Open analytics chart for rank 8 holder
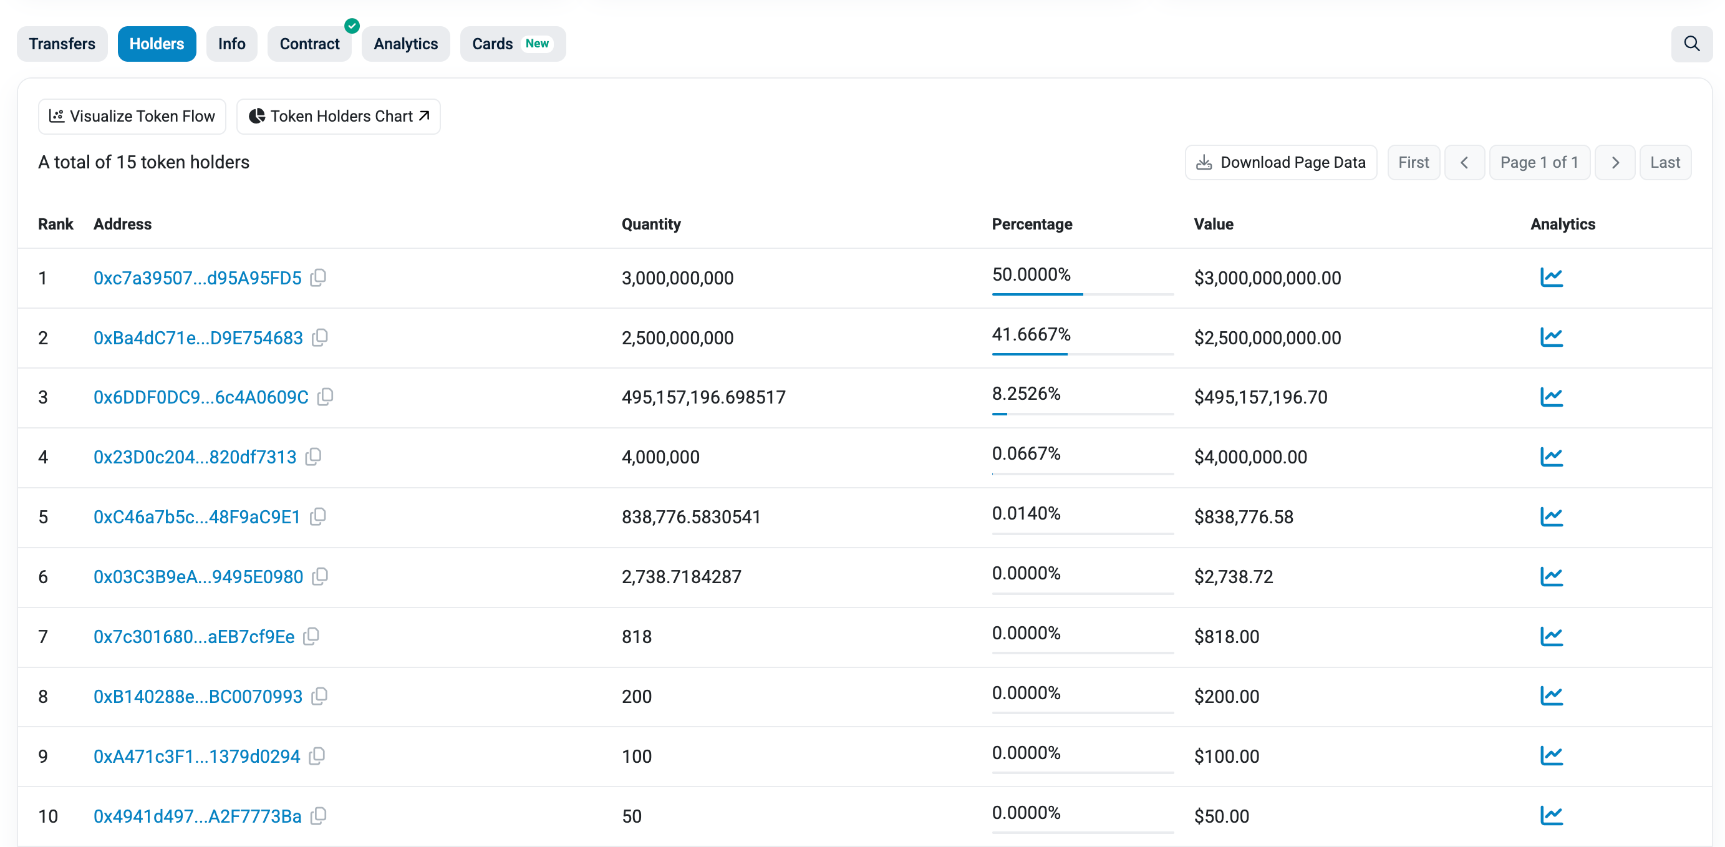This screenshot has height=847, width=1725. 1551,695
